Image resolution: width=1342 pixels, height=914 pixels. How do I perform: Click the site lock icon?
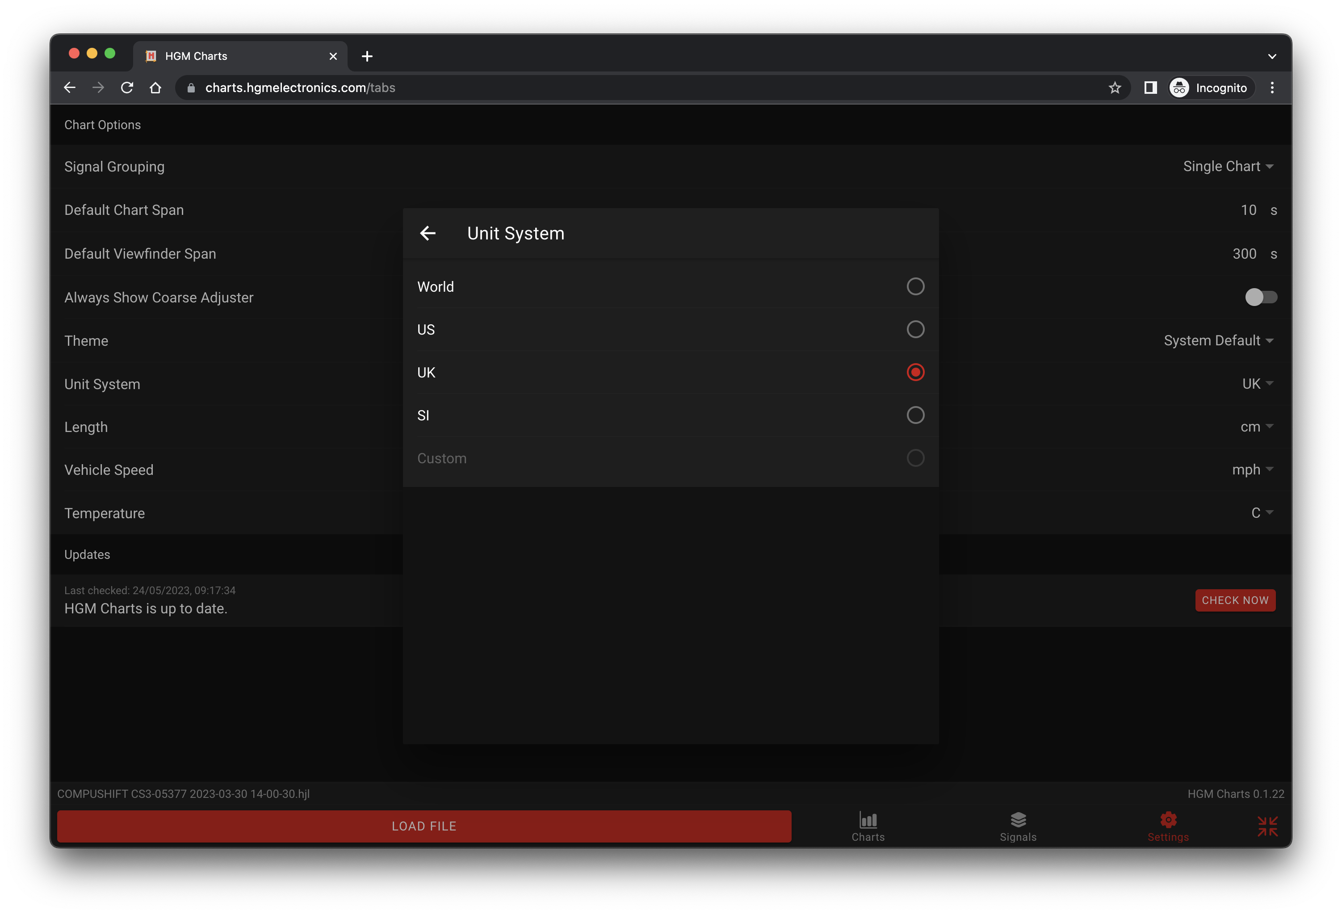(191, 88)
